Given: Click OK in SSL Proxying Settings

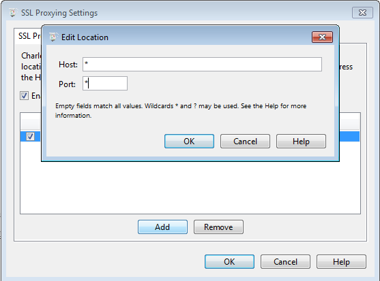Looking at the screenshot, I should tap(229, 261).
